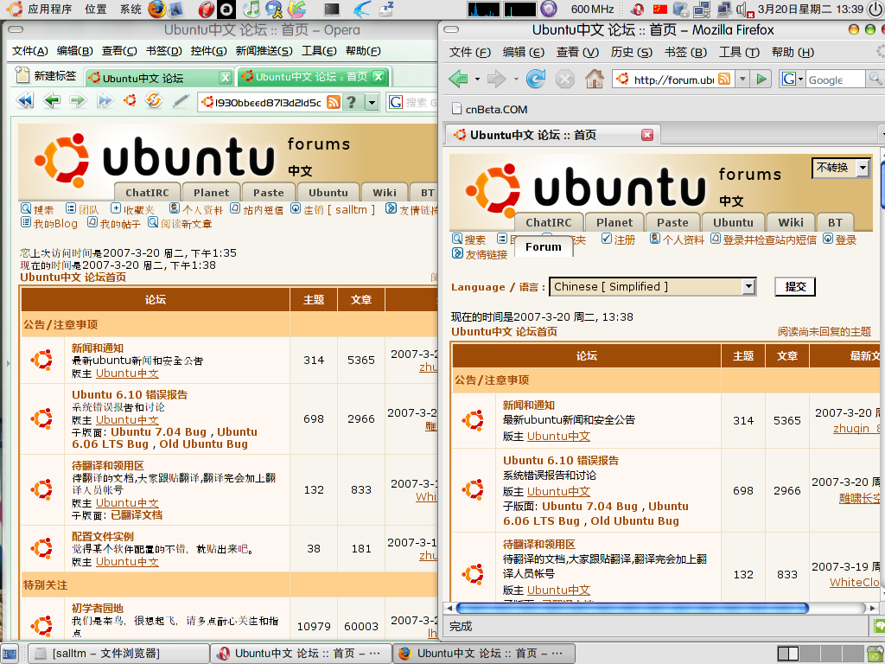
Task: Open 新闻和通知 forum in Opera
Action: [x=97, y=348]
